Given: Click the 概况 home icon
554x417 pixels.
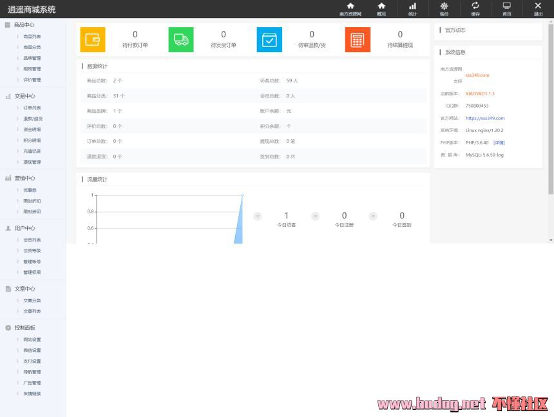Looking at the screenshot, I should pyautogui.click(x=381, y=6).
